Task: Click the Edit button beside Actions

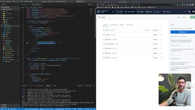Action: click(178, 17)
